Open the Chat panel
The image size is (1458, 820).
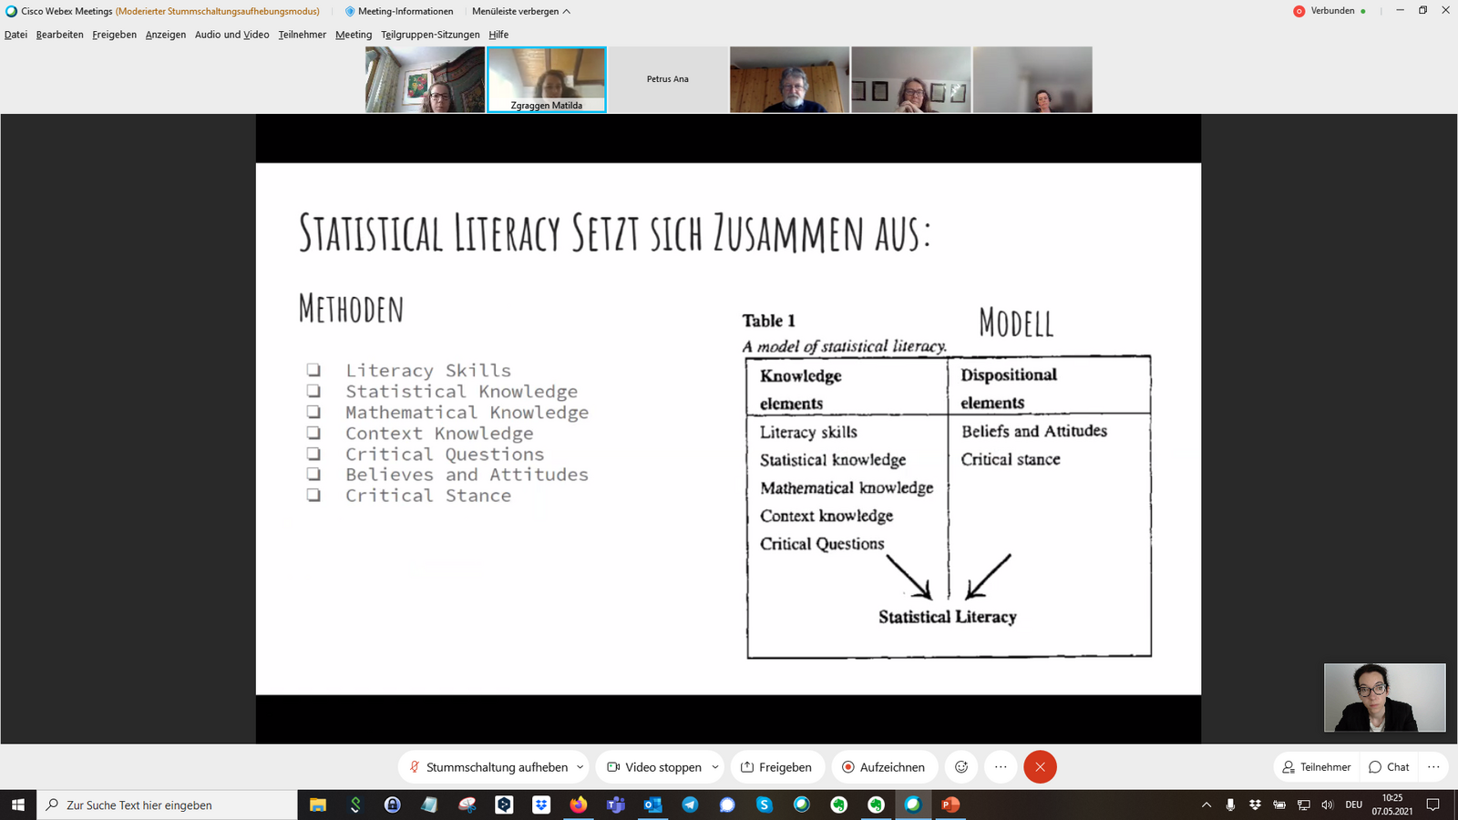click(x=1389, y=767)
